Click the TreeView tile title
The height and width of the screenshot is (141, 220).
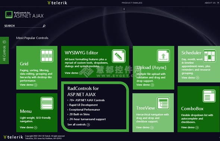pyautogui.click(x=145, y=108)
